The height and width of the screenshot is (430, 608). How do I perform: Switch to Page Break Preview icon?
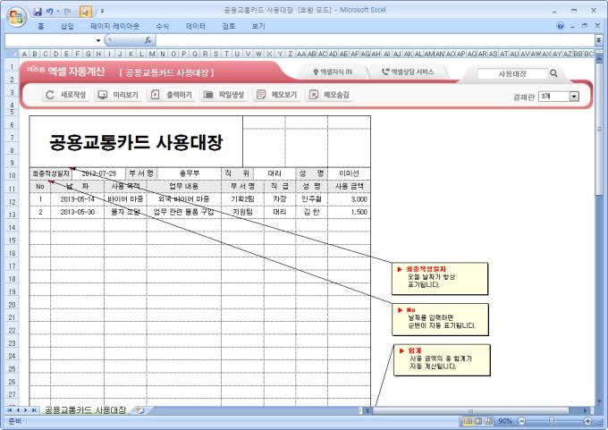(488, 421)
